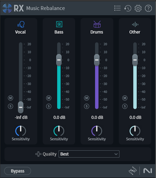Click the Vocal Sensitivity knob
Image resolution: width=156 pixels, height=178 pixels.
pos(21,131)
